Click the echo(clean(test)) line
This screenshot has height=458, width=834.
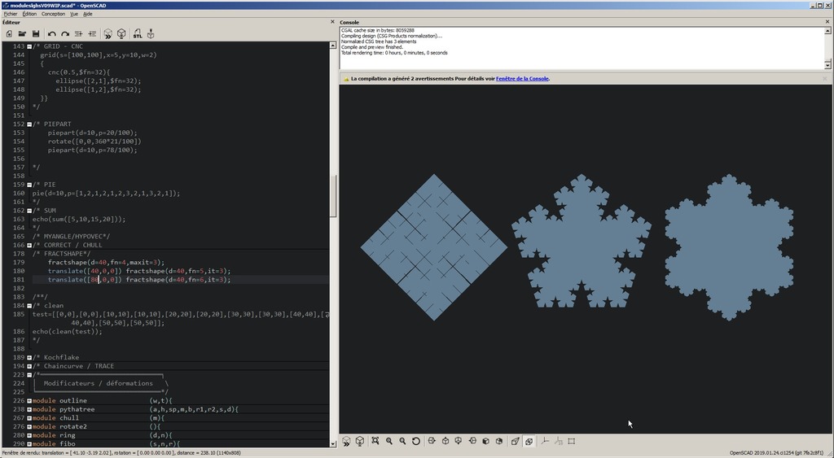67,332
